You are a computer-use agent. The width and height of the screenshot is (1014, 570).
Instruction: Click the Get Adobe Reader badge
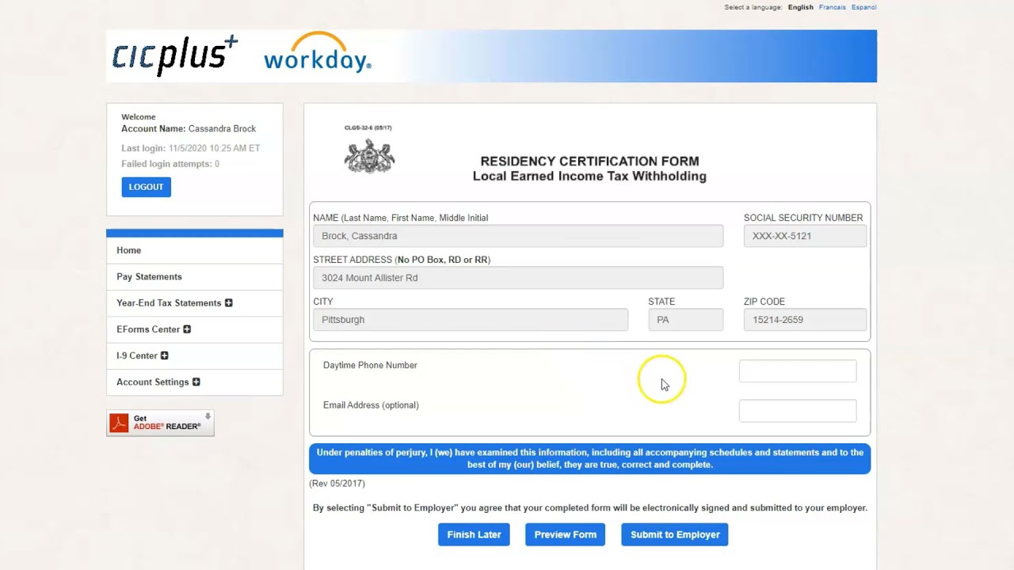click(x=161, y=423)
